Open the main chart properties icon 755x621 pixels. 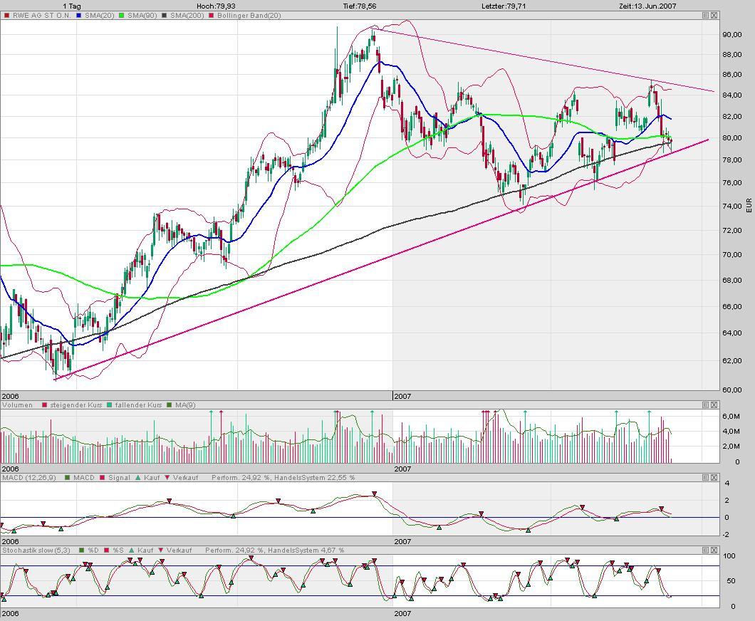coord(705,15)
